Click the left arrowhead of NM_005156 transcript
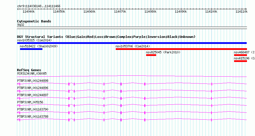The height and width of the screenshot is (136, 255). (x=19, y=105)
